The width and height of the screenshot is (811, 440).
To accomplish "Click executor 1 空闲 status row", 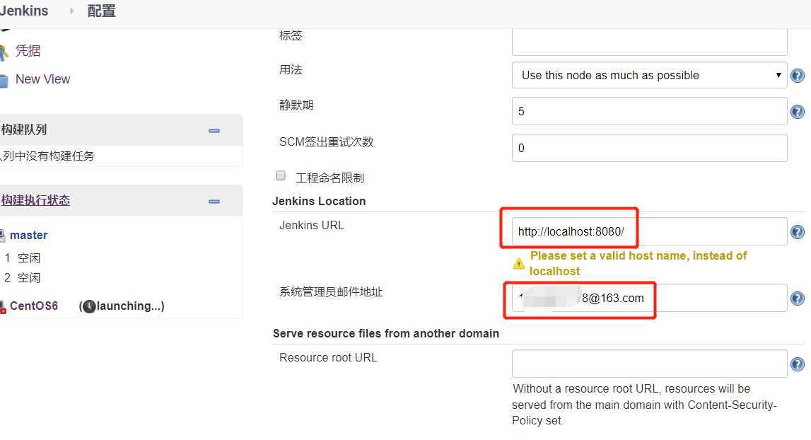I will pos(22,257).
